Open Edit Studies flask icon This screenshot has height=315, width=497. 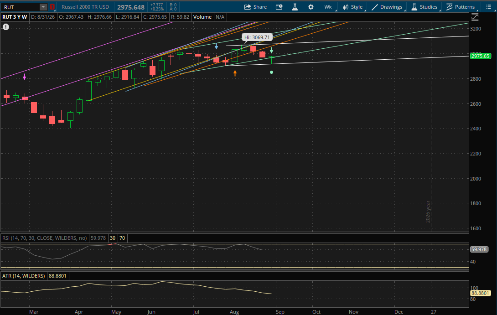[x=295, y=7]
